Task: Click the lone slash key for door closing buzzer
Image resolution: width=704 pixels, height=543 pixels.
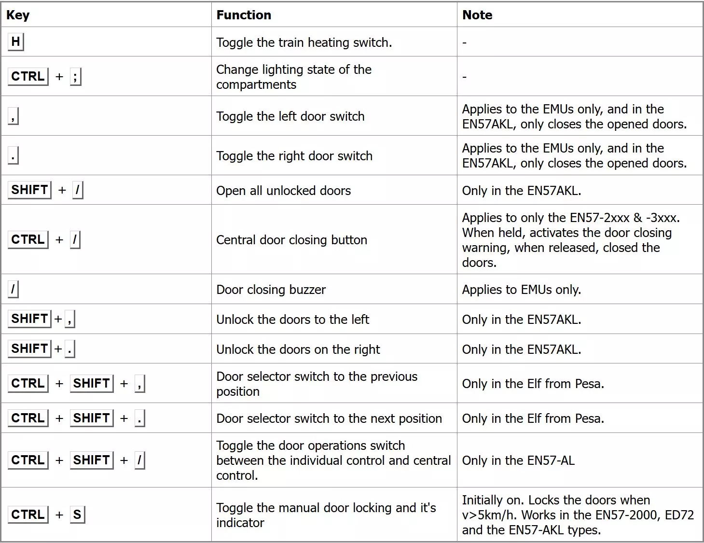Action: tap(13, 290)
